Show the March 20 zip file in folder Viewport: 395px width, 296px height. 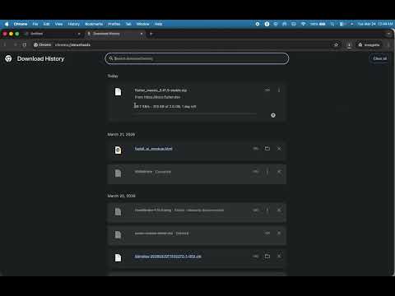[x=267, y=257]
